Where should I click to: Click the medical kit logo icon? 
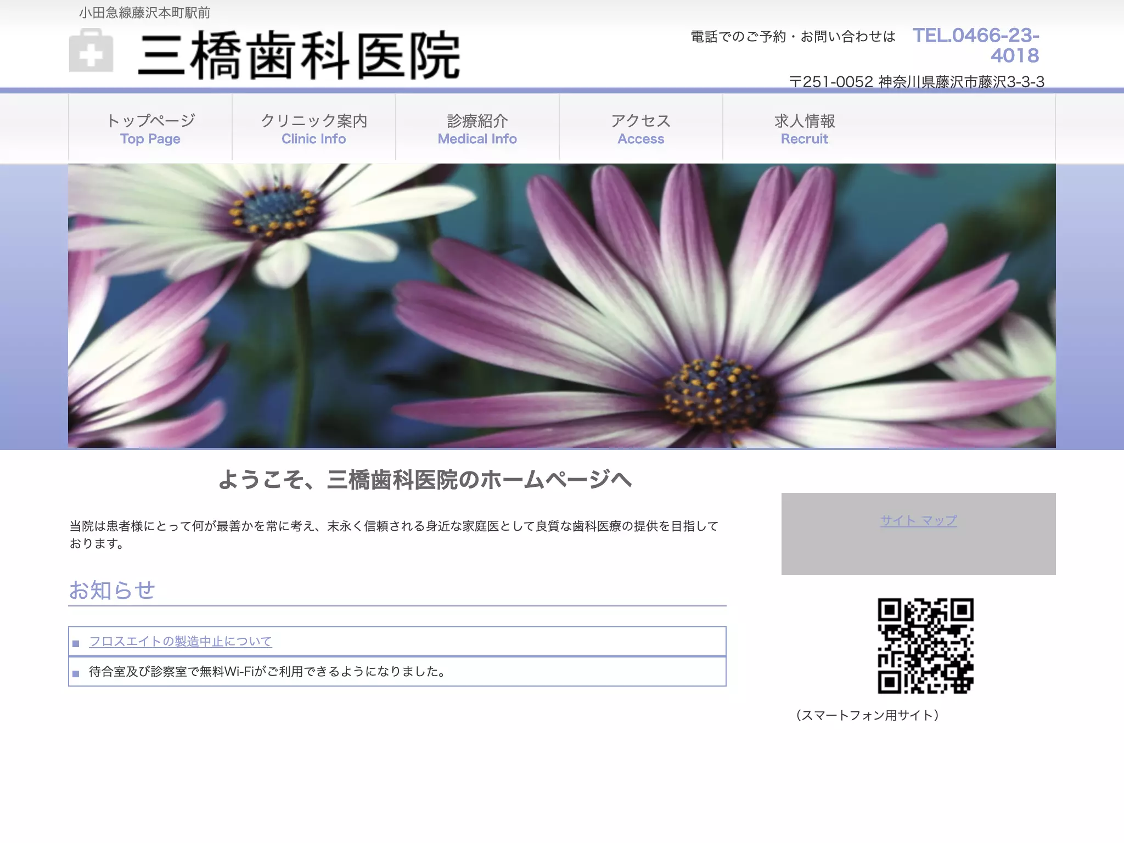click(91, 50)
